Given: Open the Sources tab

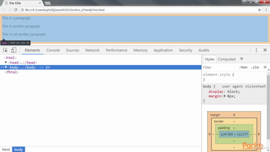Looking at the screenshot, I should coord(73,50).
